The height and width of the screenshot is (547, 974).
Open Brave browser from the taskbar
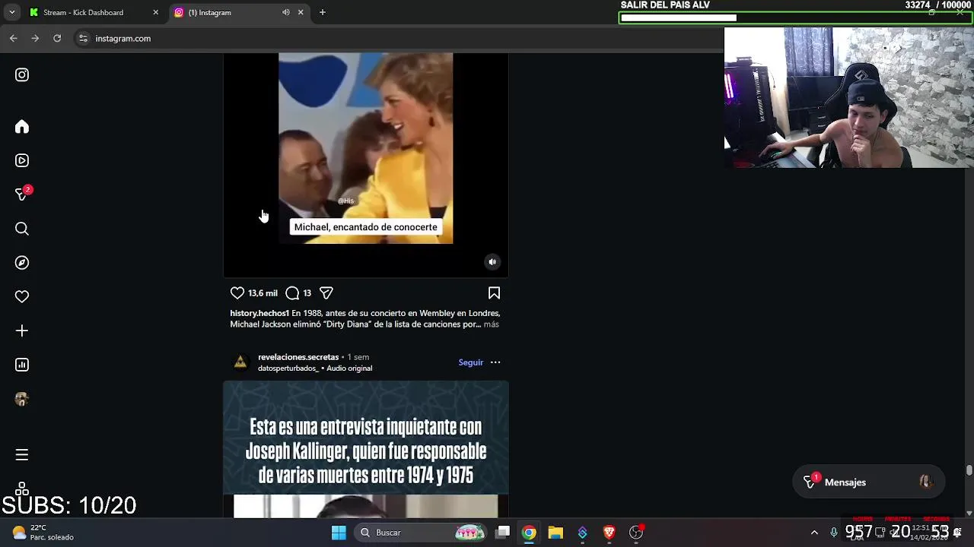click(x=609, y=533)
